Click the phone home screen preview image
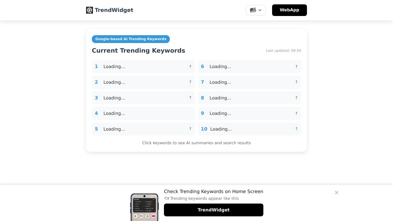 pos(144,207)
